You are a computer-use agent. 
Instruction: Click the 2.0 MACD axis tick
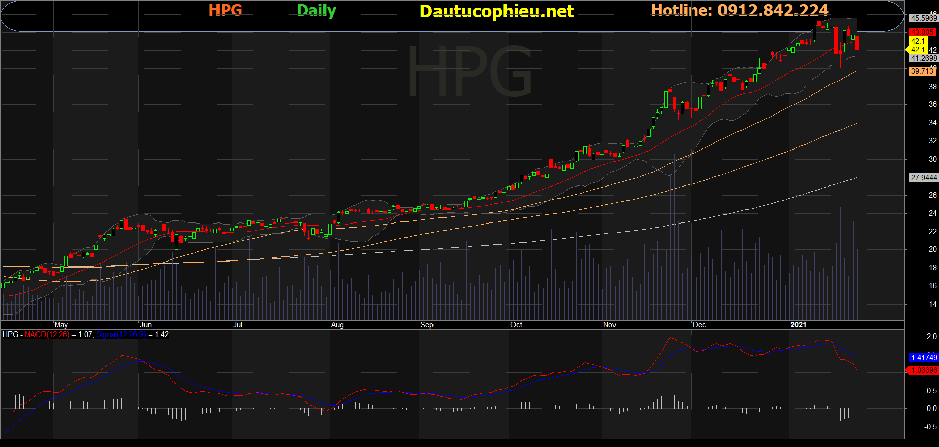[931, 337]
